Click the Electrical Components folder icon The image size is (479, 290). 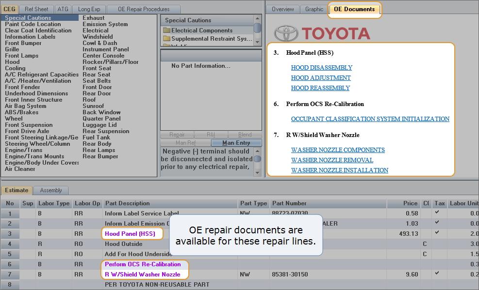[167, 31]
